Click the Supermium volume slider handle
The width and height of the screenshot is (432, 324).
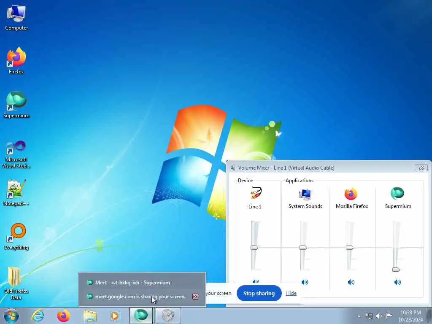pyautogui.click(x=396, y=270)
